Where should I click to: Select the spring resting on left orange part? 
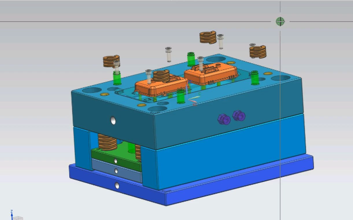(x=161, y=76)
